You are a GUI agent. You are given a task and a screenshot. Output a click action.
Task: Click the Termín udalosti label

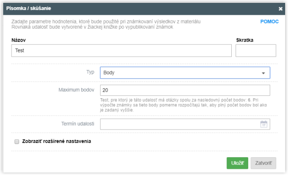point(78,124)
